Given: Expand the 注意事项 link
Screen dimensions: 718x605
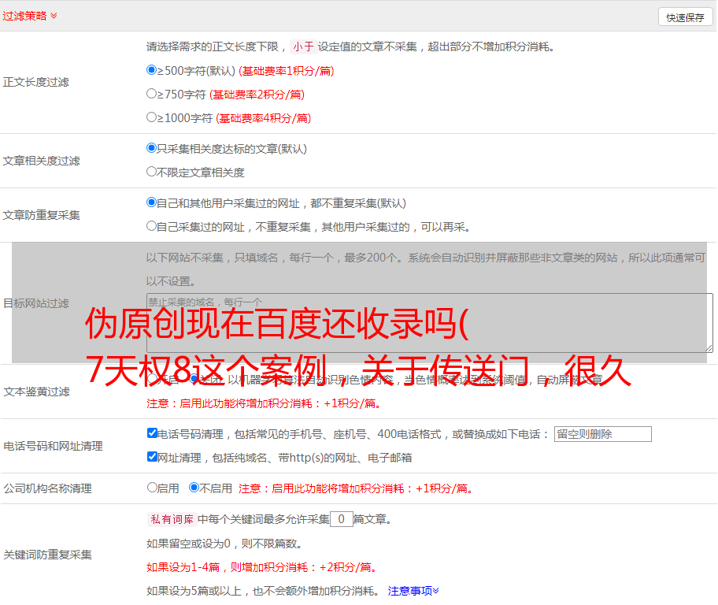Looking at the screenshot, I should [x=413, y=590].
